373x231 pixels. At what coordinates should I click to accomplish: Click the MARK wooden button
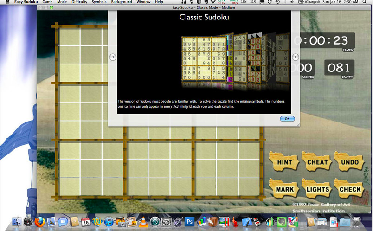pos(284,189)
